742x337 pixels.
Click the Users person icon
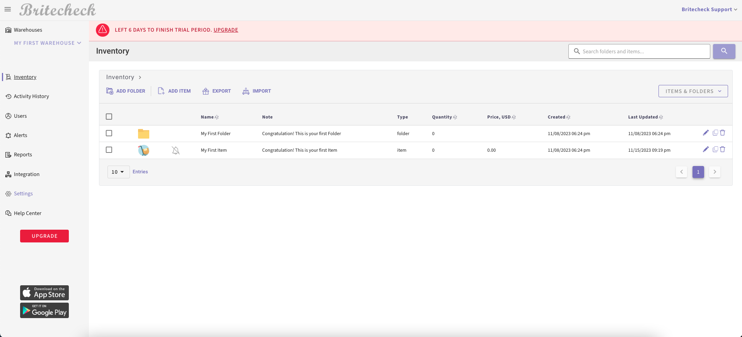coord(8,116)
